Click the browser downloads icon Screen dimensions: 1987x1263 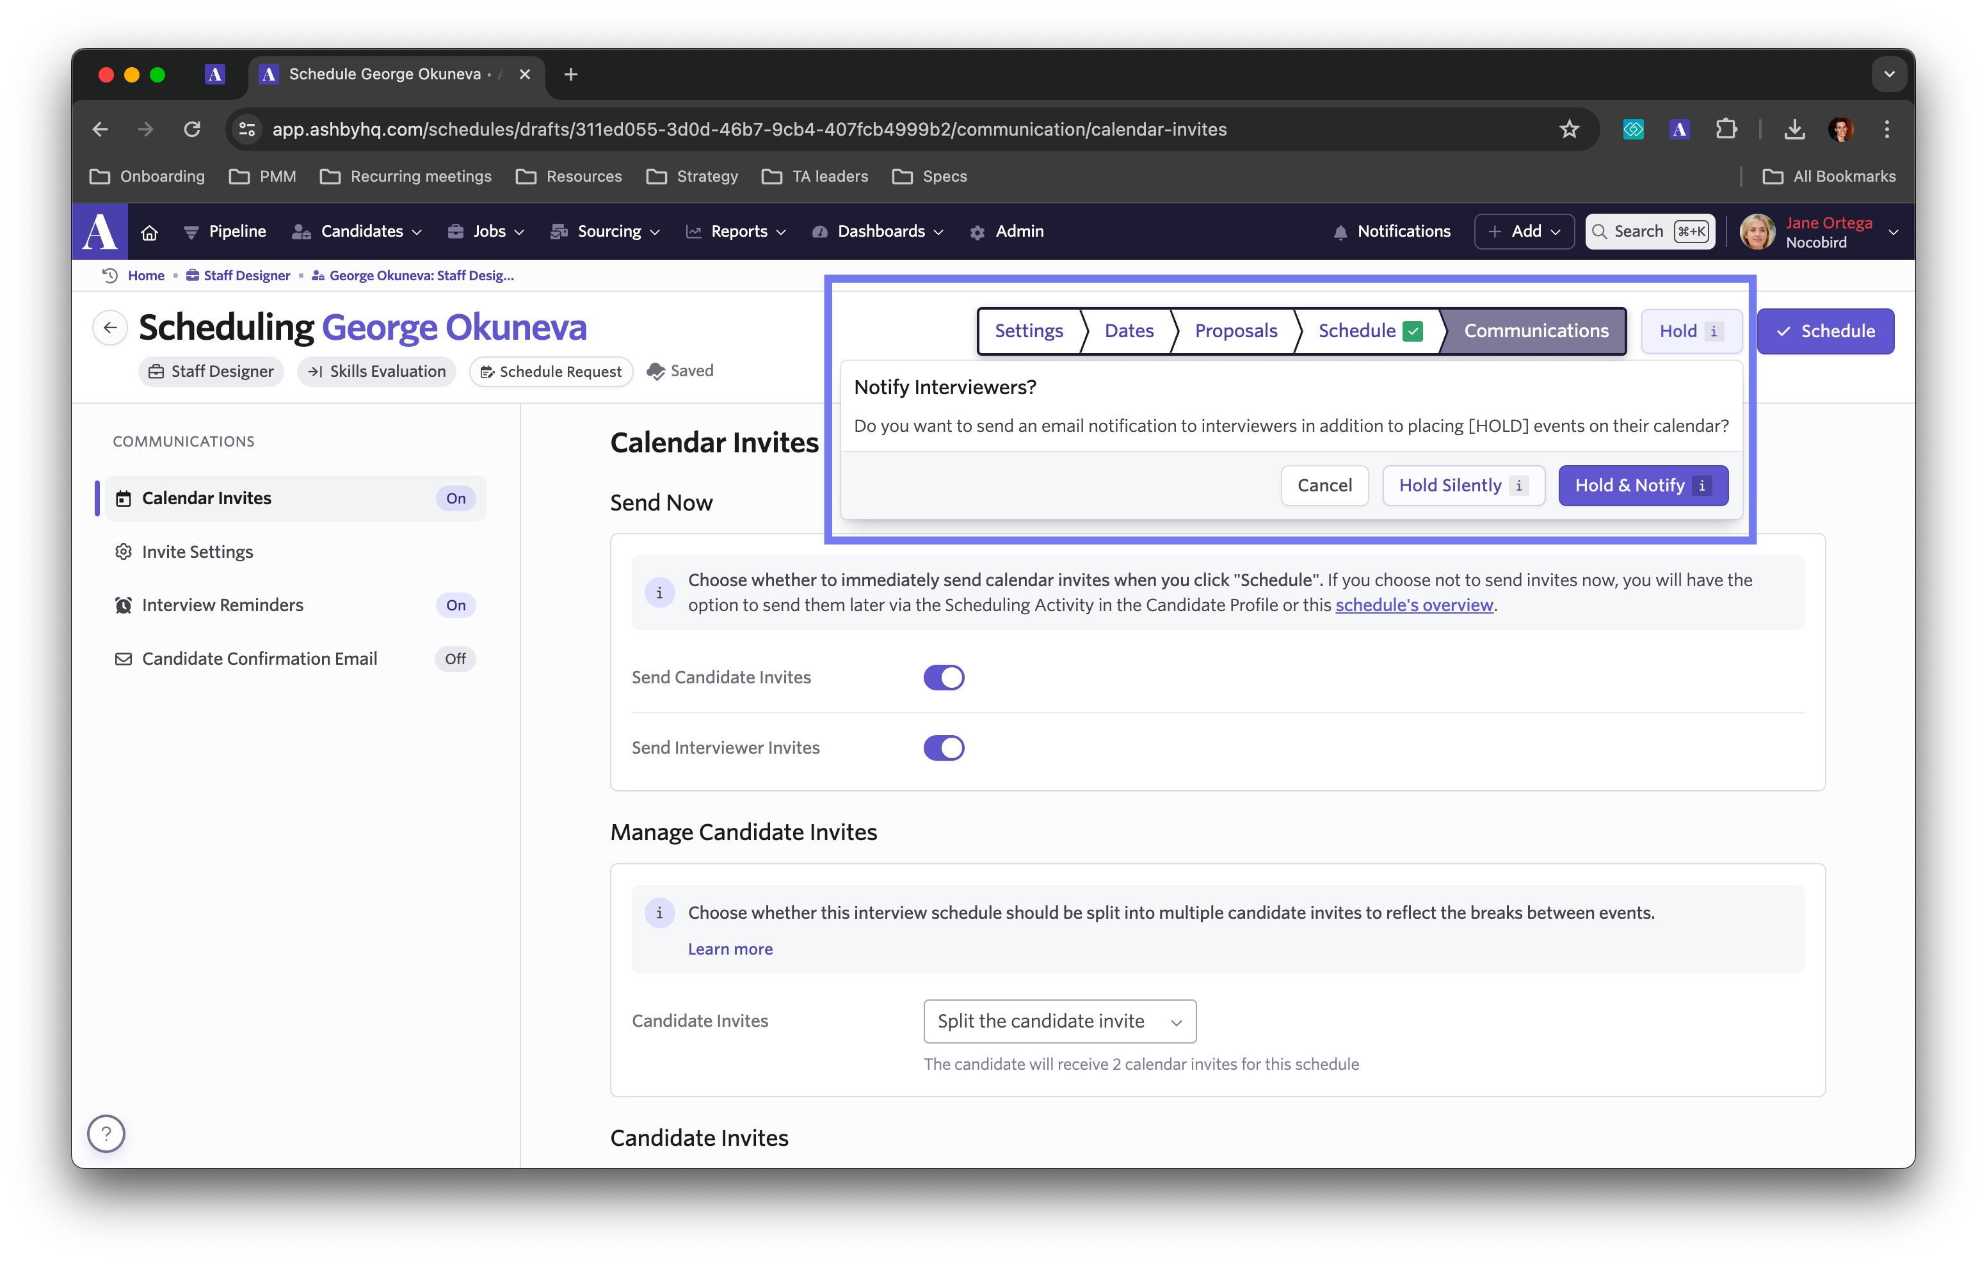pyautogui.click(x=1795, y=129)
